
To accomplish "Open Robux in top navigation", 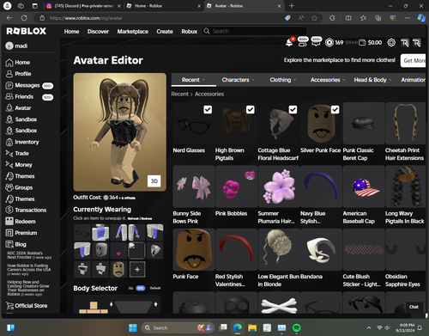I will 190,32.
